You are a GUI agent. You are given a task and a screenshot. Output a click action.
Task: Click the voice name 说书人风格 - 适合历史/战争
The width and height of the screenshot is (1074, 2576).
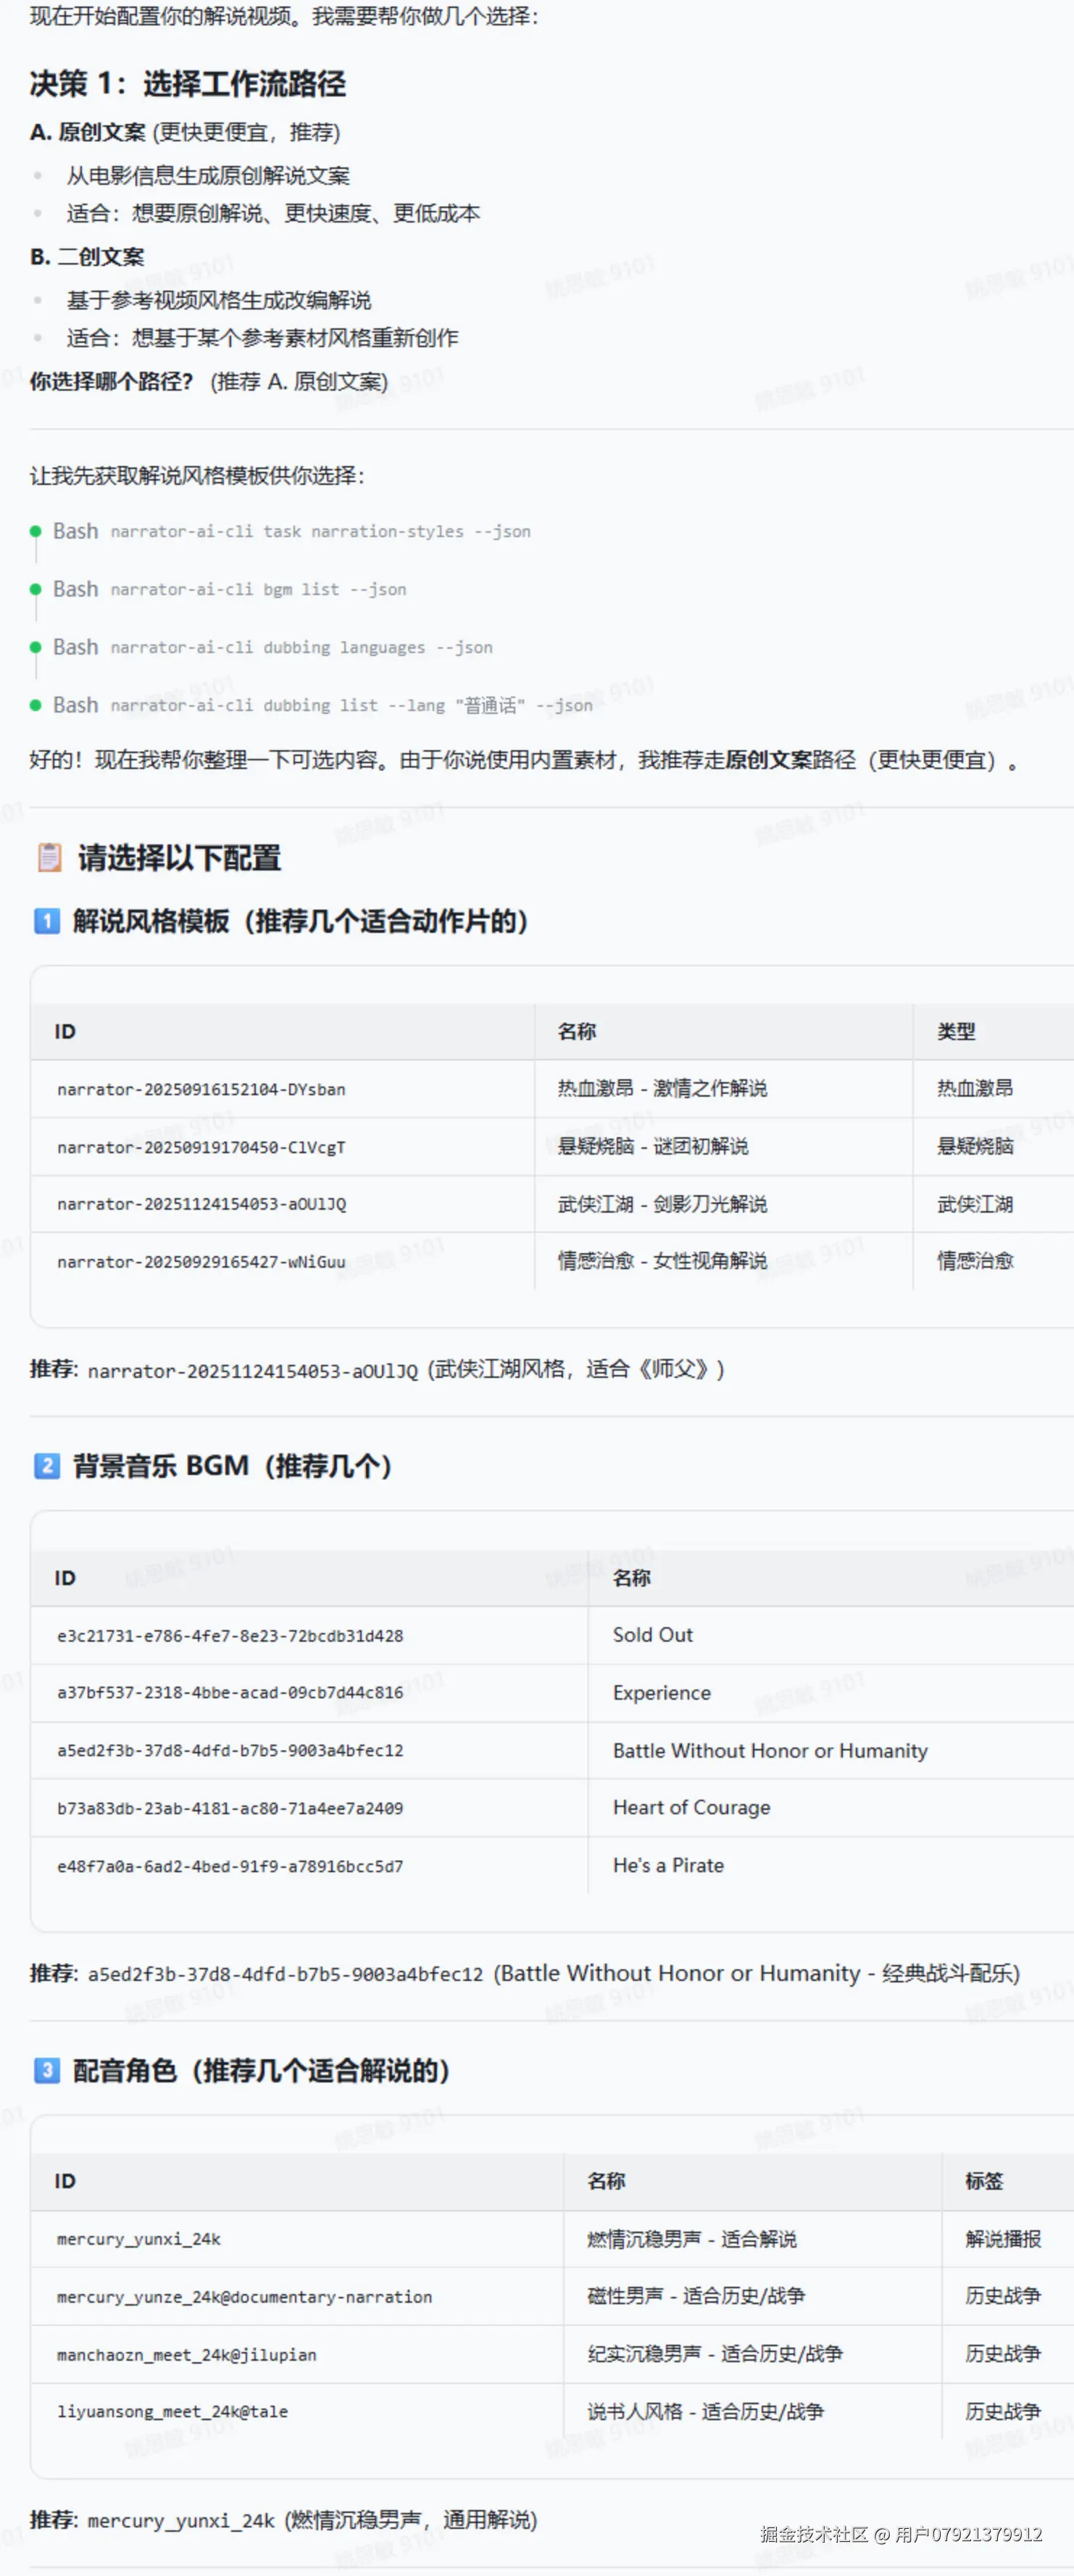(706, 2412)
